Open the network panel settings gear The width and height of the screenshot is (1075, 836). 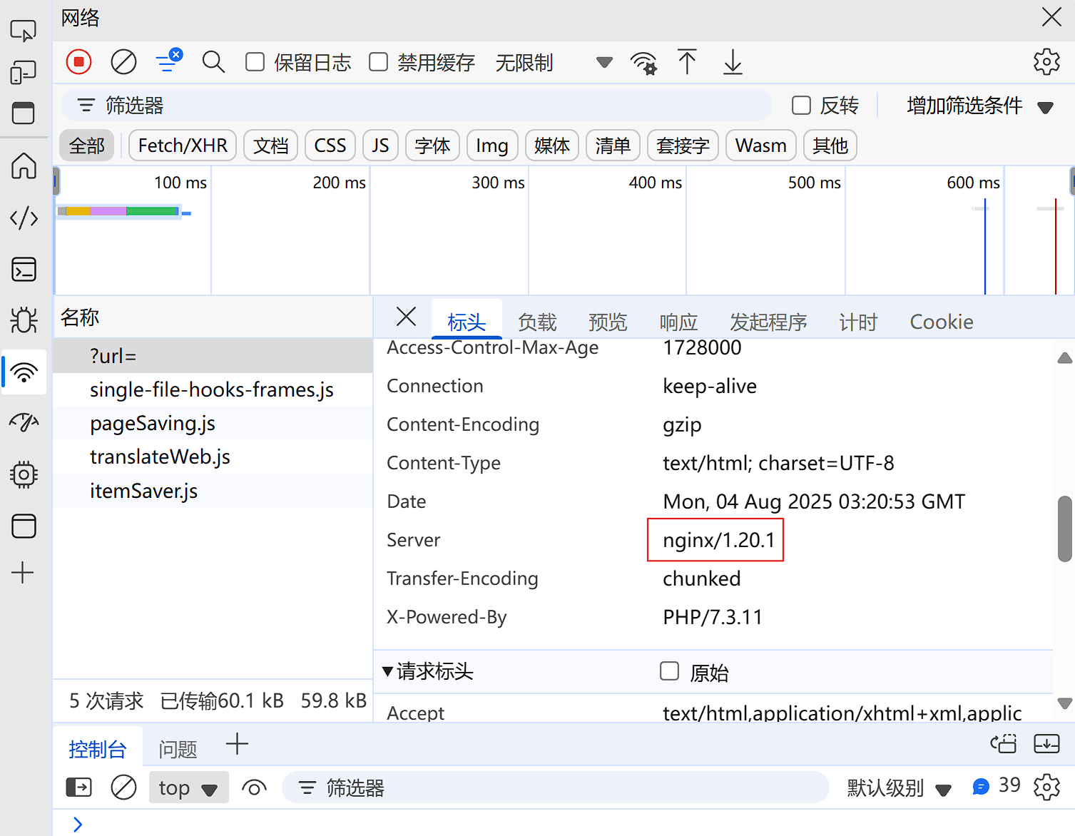[x=1046, y=62]
